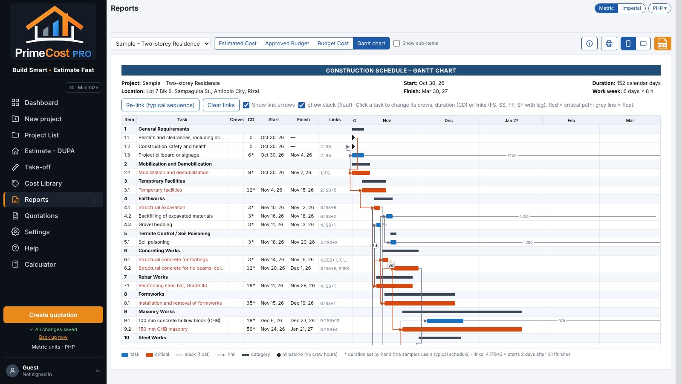Viewport: 682px width, 384px height.
Task: Click the Settings gear icon
Action: [x=15, y=232]
